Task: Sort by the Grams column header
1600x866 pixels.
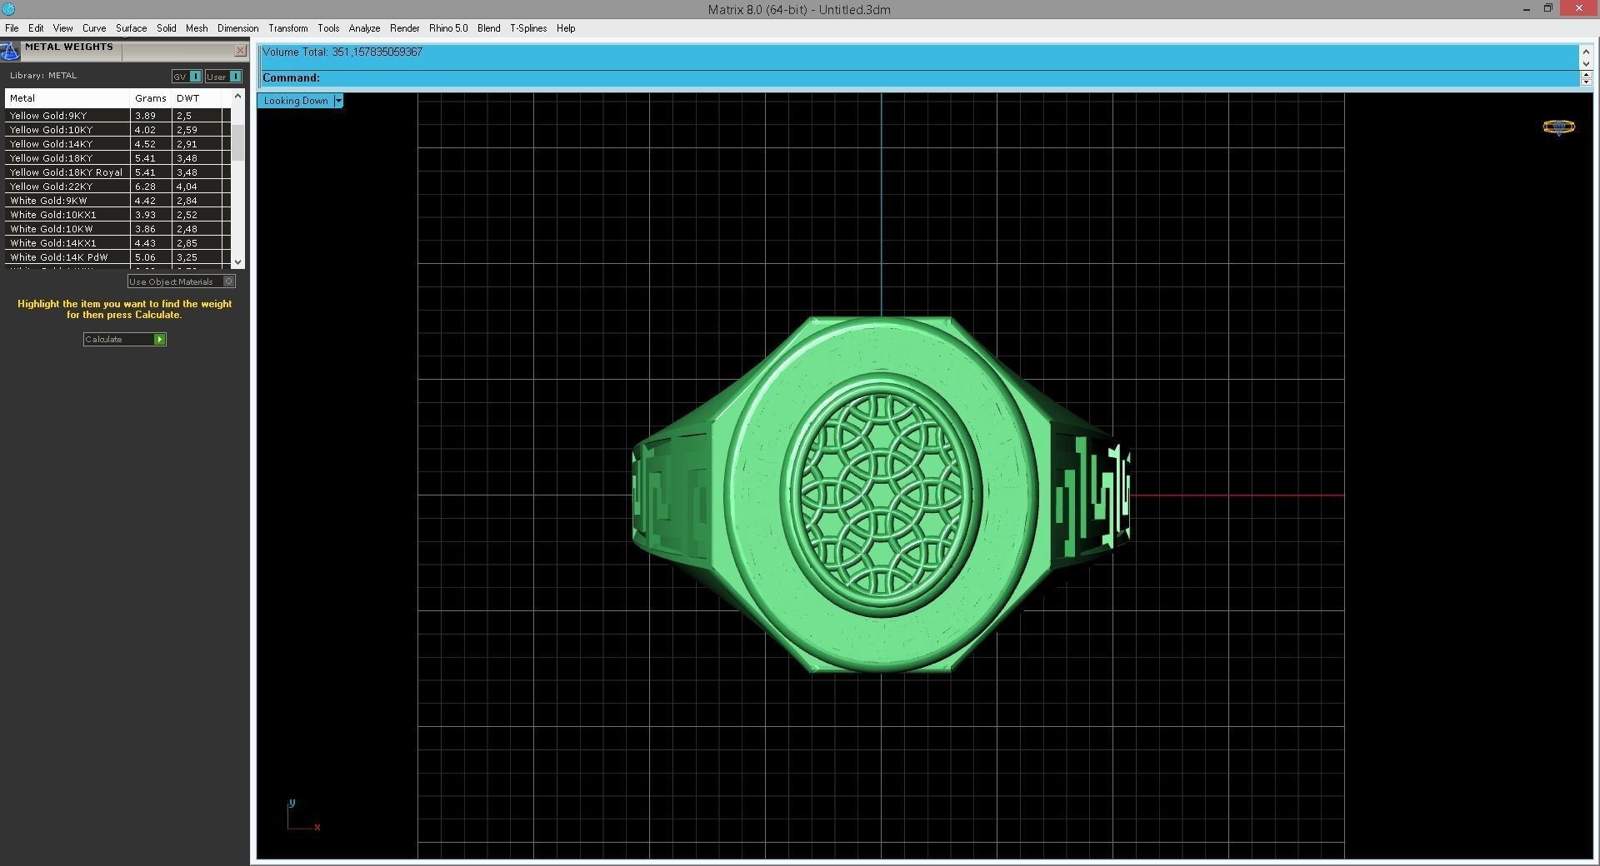Action: (x=151, y=98)
